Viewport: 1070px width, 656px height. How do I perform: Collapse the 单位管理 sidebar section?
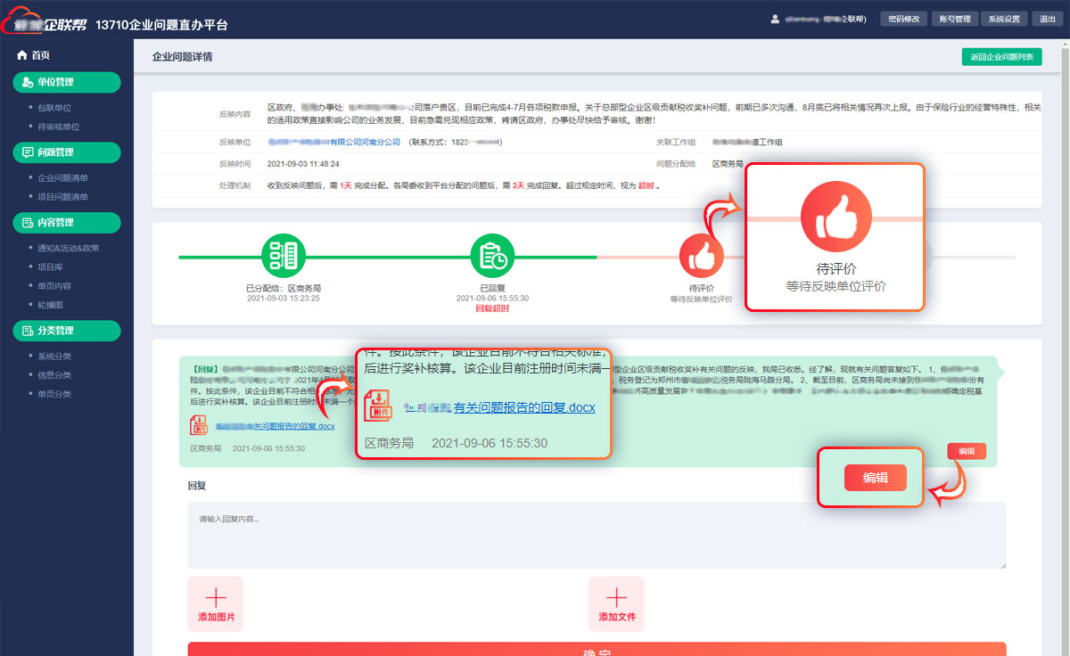coord(67,82)
